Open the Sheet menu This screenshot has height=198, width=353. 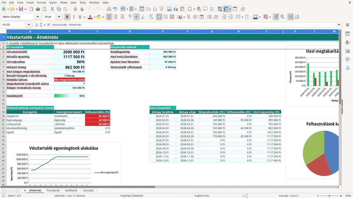coord(64,2)
